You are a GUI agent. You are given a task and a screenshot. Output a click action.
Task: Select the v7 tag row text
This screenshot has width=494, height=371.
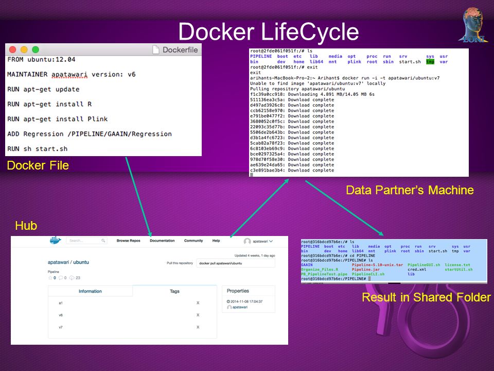coord(61,328)
